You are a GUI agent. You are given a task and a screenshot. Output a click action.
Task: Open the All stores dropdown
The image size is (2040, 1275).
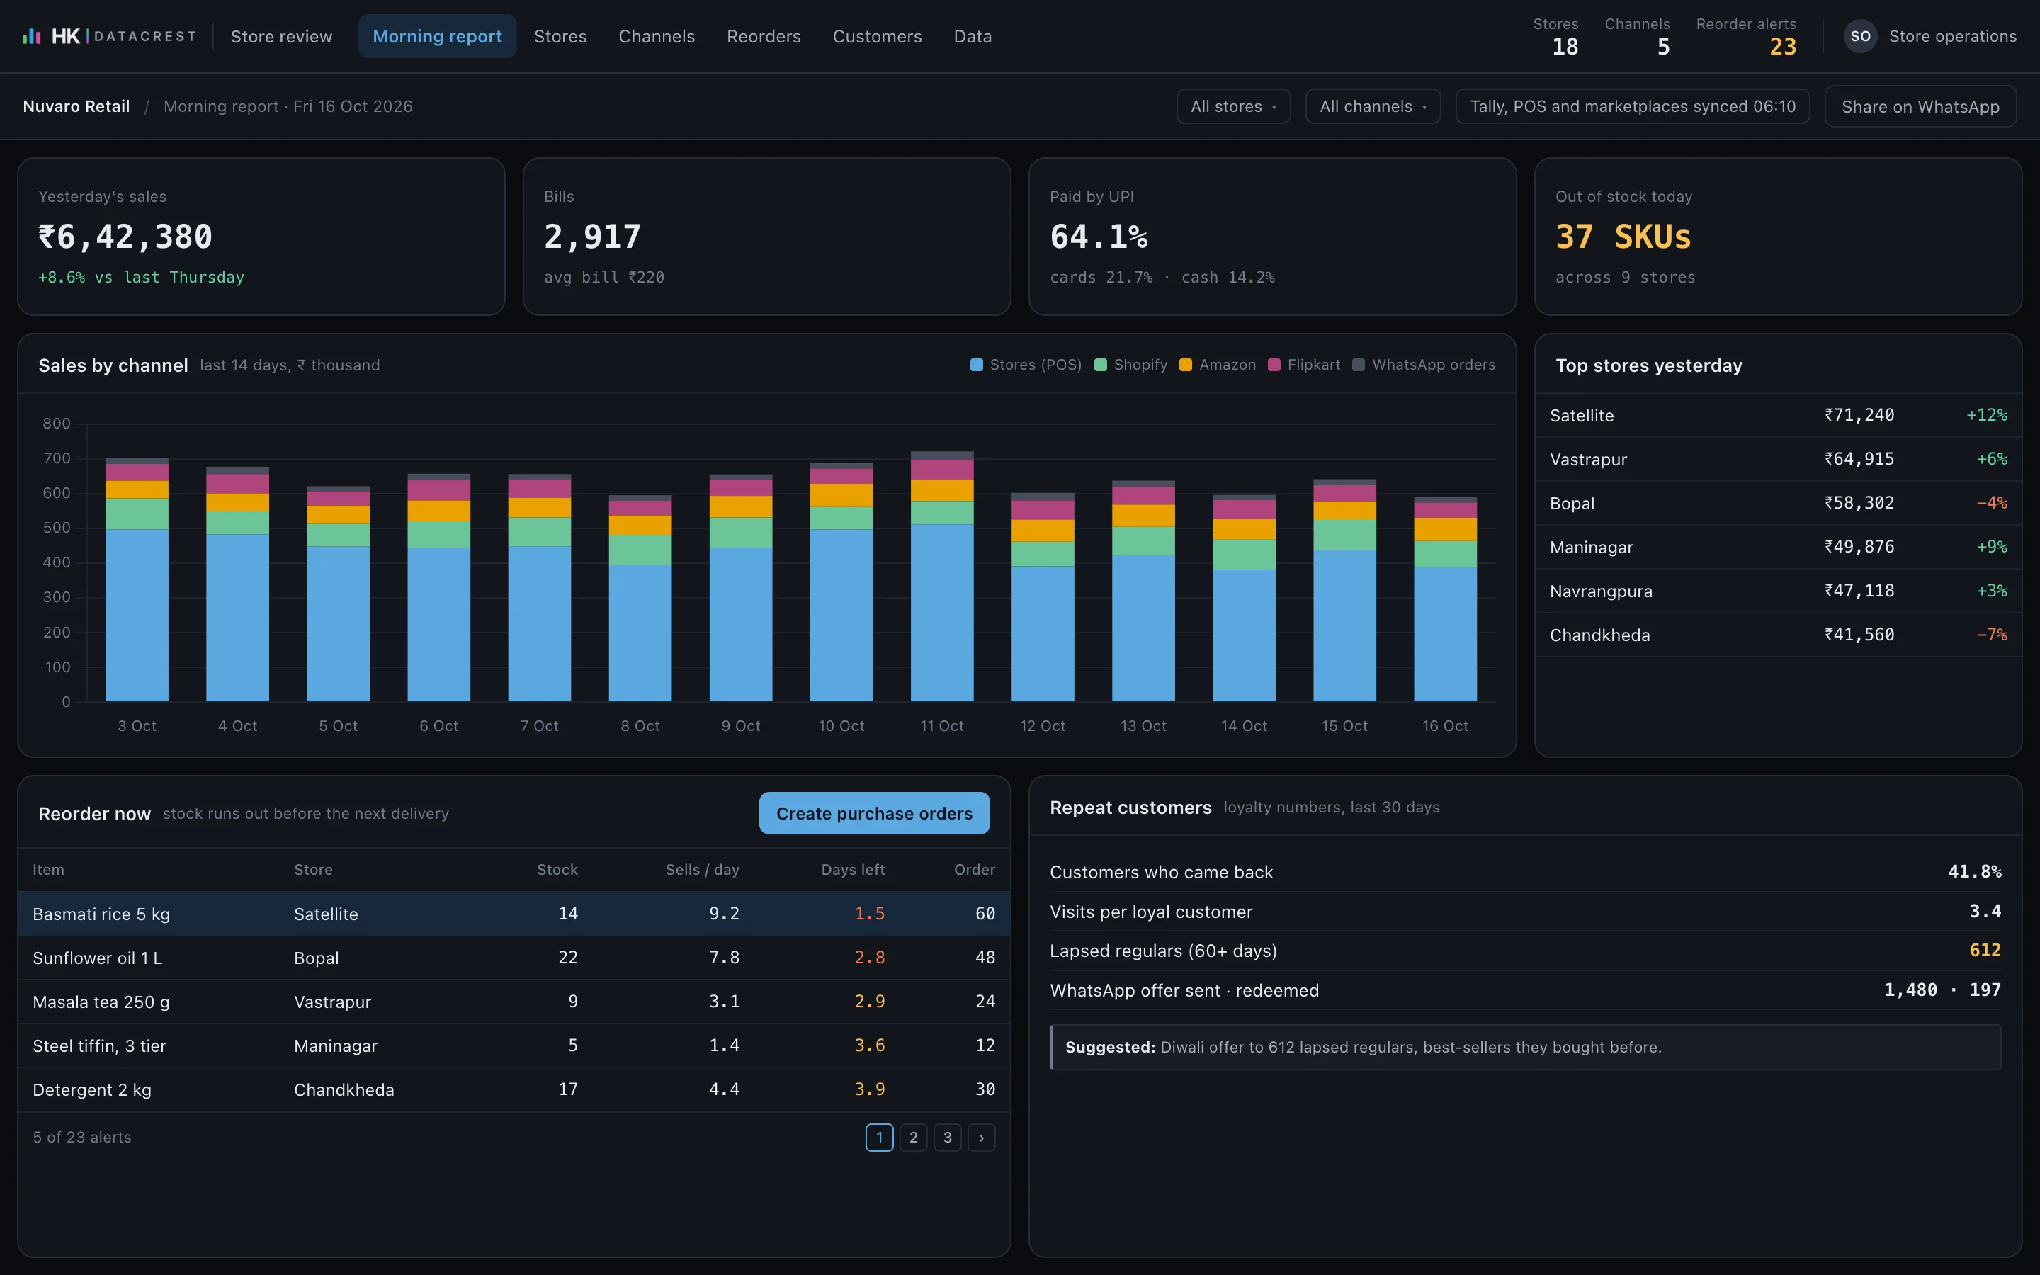pyautogui.click(x=1233, y=106)
